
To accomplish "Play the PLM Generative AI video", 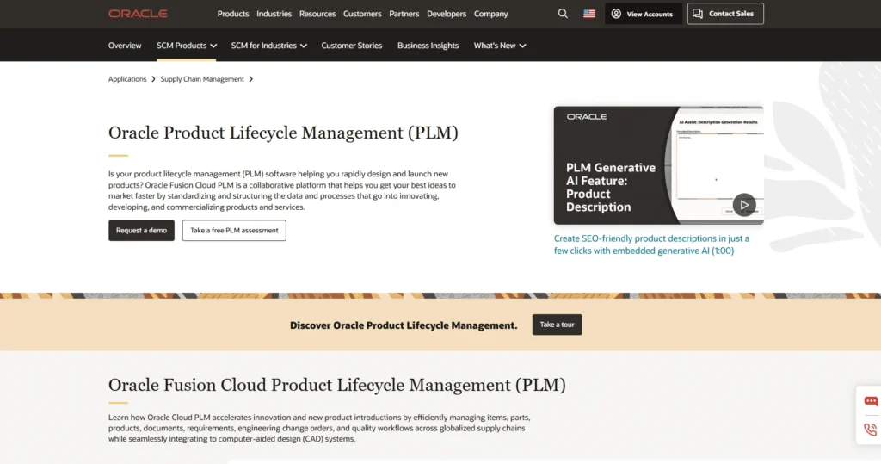I will tap(744, 205).
